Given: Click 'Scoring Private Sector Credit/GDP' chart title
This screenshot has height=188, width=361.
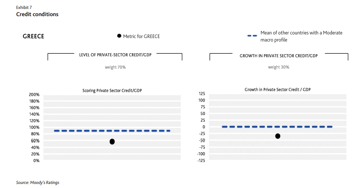Looking at the screenshot, I should pyautogui.click(x=112, y=90).
